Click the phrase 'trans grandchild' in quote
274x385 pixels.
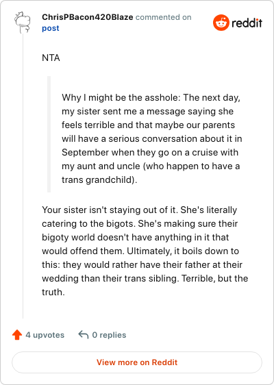point(97,179)
